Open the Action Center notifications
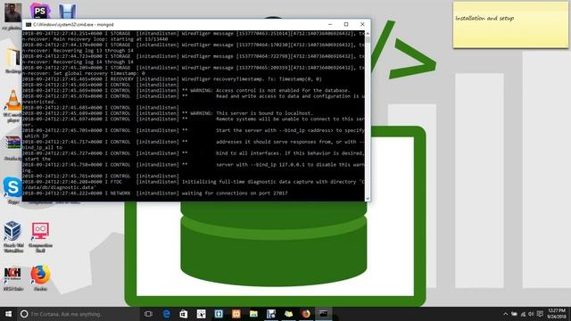Image resolution: width=571 pixels, height=321 pixels. tap(540, 314)
